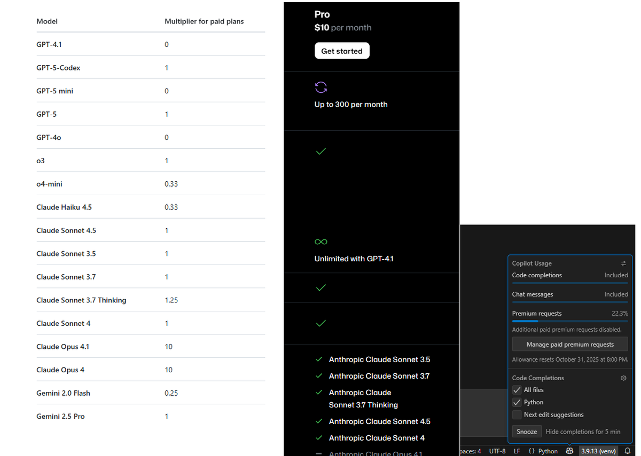Viewport: 641px width, 456px height.
Task: Click 10 multiplier for Claude Opus 4.1
Action: (x=169, y=347)
